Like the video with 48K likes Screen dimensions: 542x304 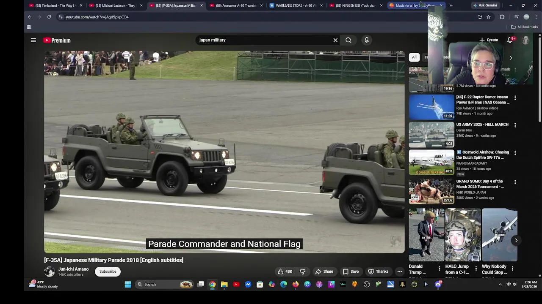click(x=285, y=271)
